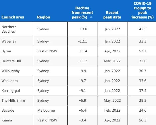Viewport: 156px width, 125px height.
Task: Sort by Recent peak date header
Action: tap(112, 15)
